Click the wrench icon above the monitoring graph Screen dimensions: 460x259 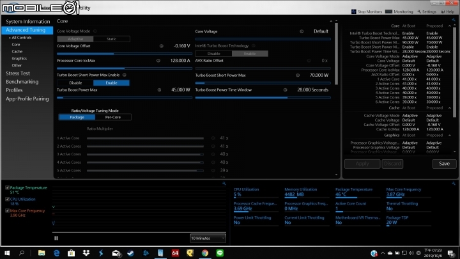click(224, 184)
